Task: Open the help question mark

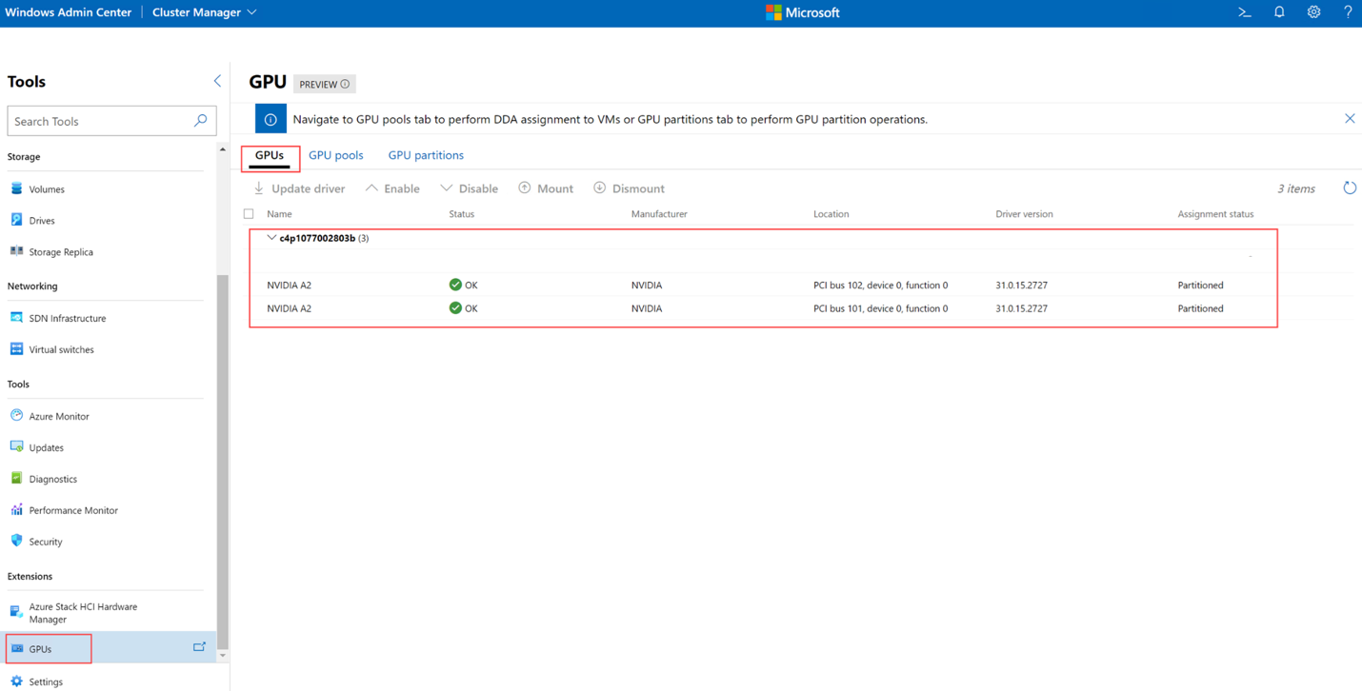Action: [1348, 12]
